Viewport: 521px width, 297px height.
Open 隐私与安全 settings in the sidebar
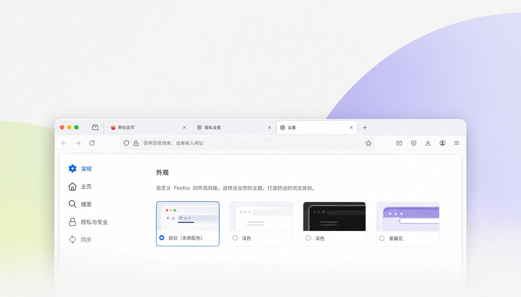pyautogui.click(x=88, y=222)
